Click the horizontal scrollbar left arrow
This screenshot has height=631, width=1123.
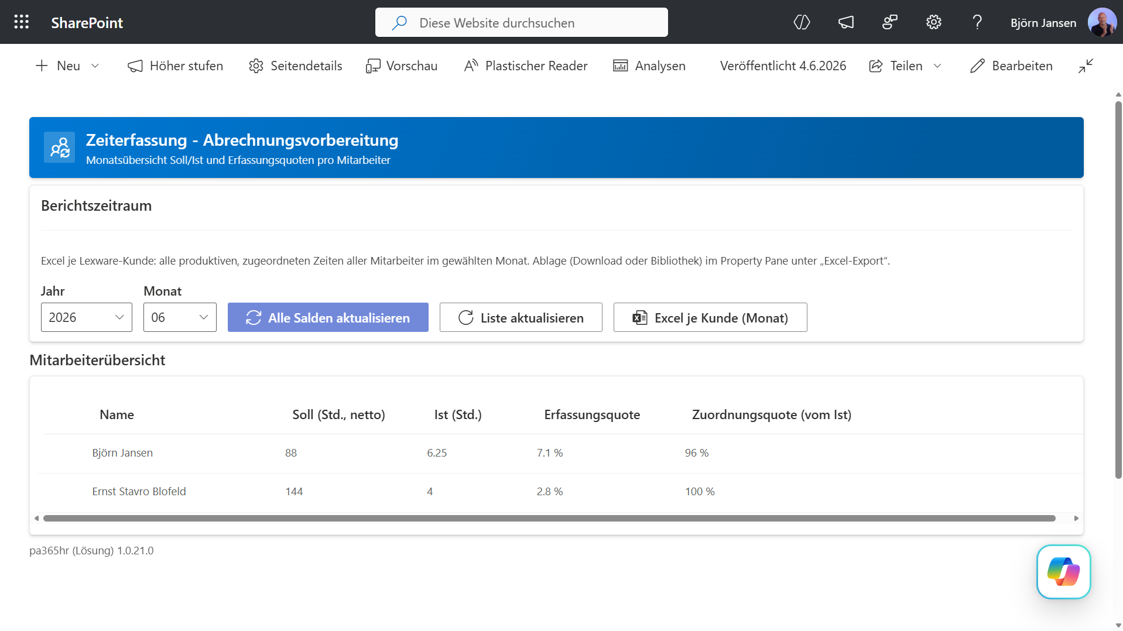pos(36,518)
